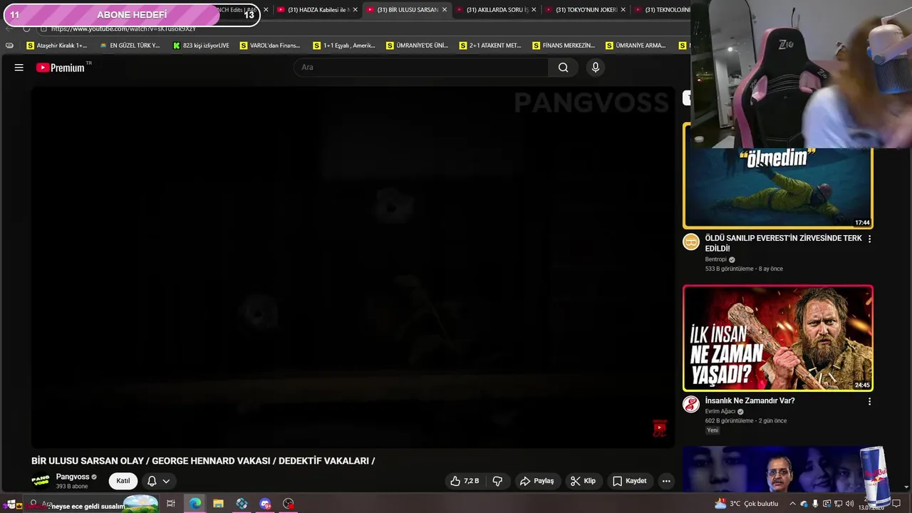Open the "ölmedim" Everest video thumbnail
Screen dimensions: 912x513
coord(778,189)
